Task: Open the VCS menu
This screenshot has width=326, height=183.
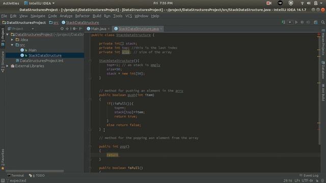Action: tap(129, 16)
